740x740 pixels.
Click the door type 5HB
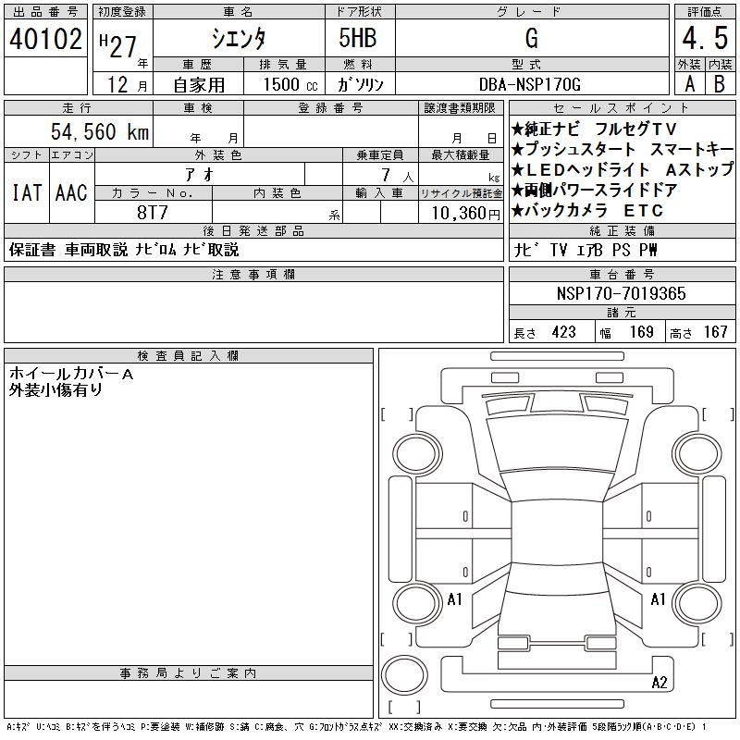point(358,38)
